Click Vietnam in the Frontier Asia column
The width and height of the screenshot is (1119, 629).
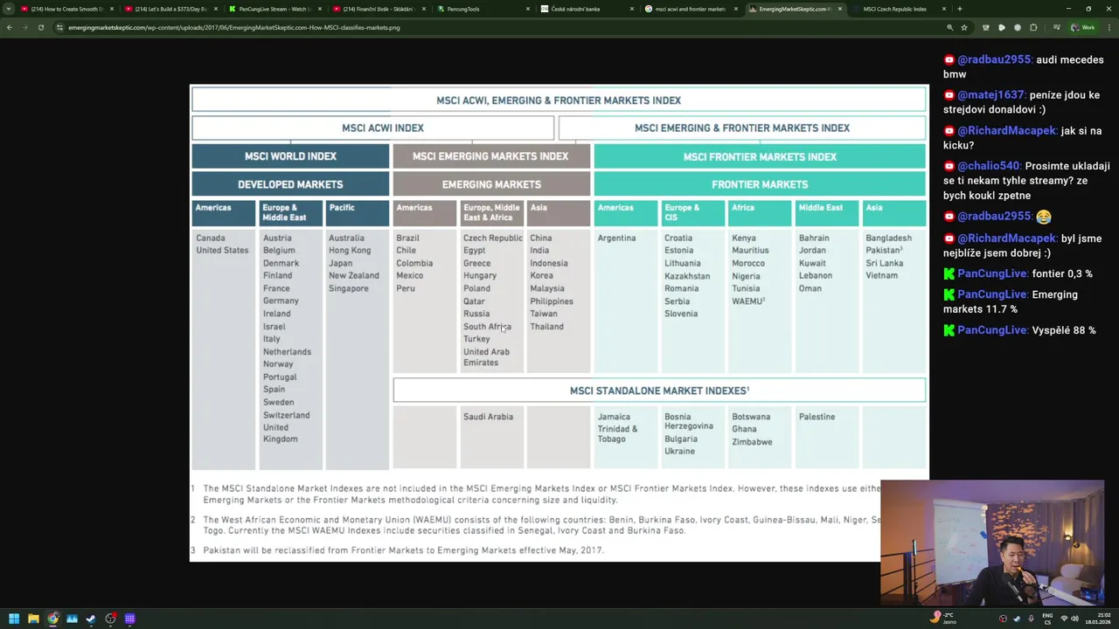coord(881,275)
